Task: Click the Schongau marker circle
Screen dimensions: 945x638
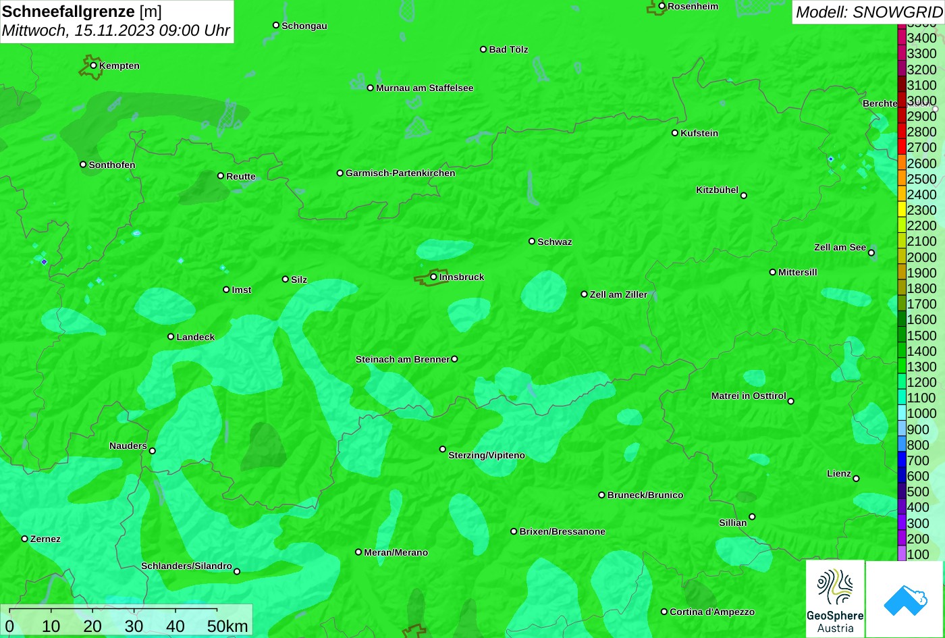Action: point(276,25)
